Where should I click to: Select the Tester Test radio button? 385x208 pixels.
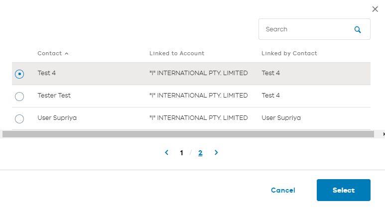[x=19, y=97]
